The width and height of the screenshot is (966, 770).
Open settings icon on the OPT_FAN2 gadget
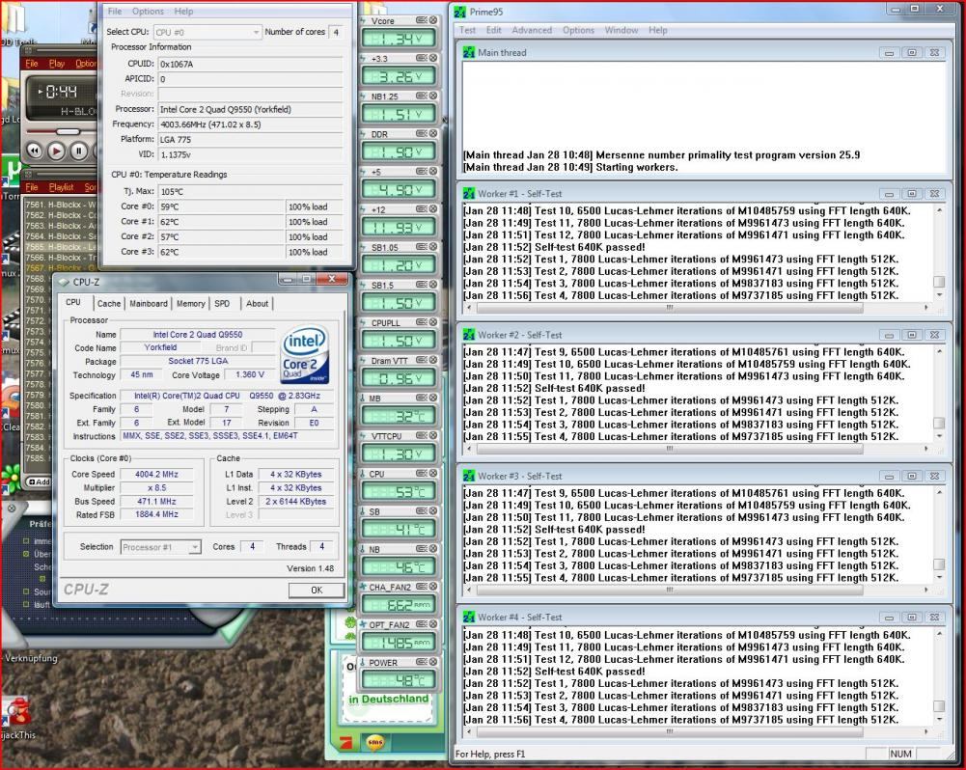[x=422, y=624]
